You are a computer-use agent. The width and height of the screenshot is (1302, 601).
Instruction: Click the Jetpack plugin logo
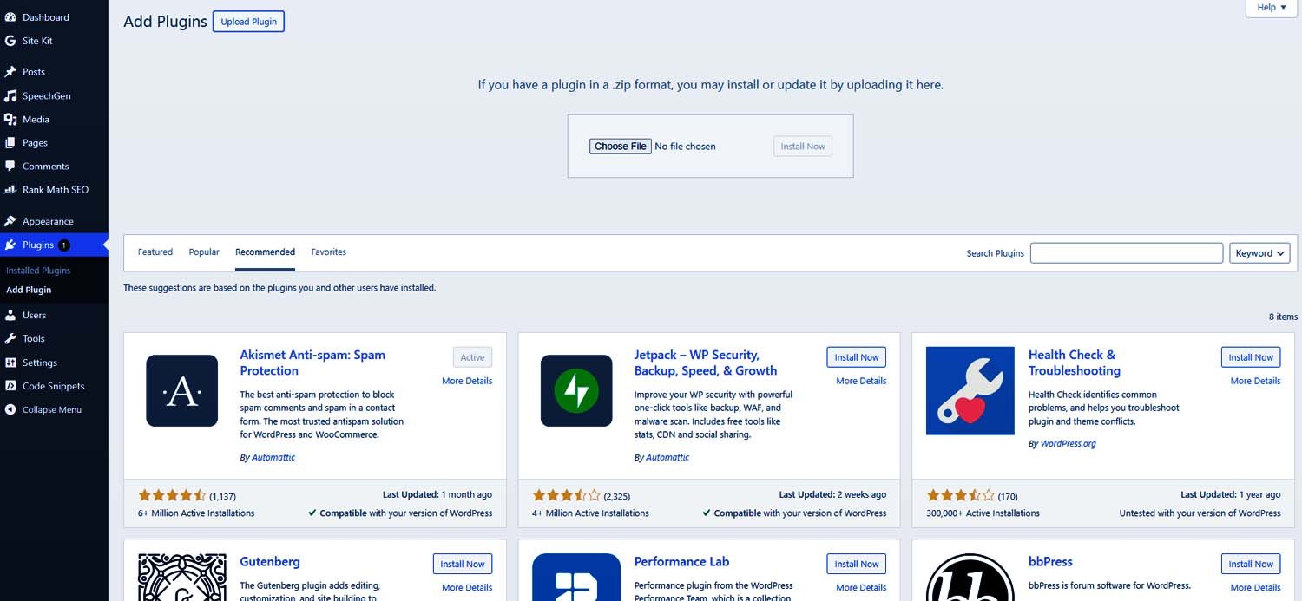[575, 391]
